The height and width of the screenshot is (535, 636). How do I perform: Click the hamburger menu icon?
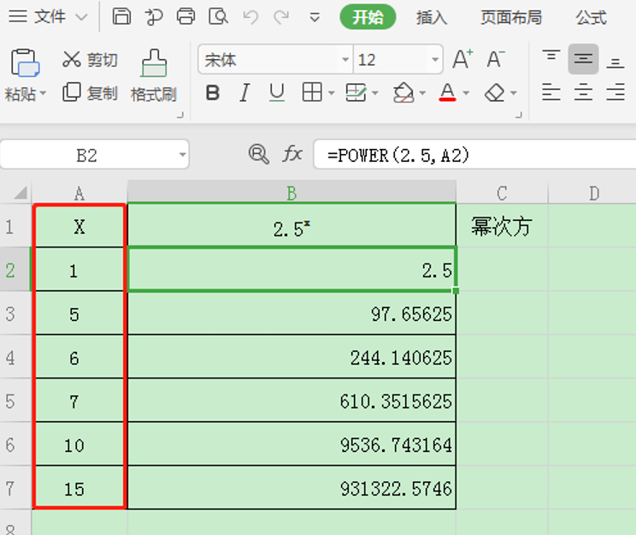click(x=18, y=16)
